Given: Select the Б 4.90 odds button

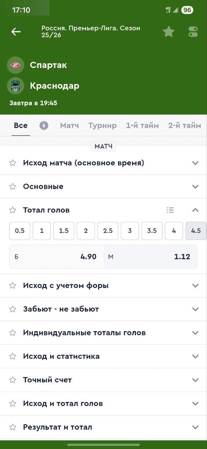Looking at the screenshot, I should click(56, 256).
